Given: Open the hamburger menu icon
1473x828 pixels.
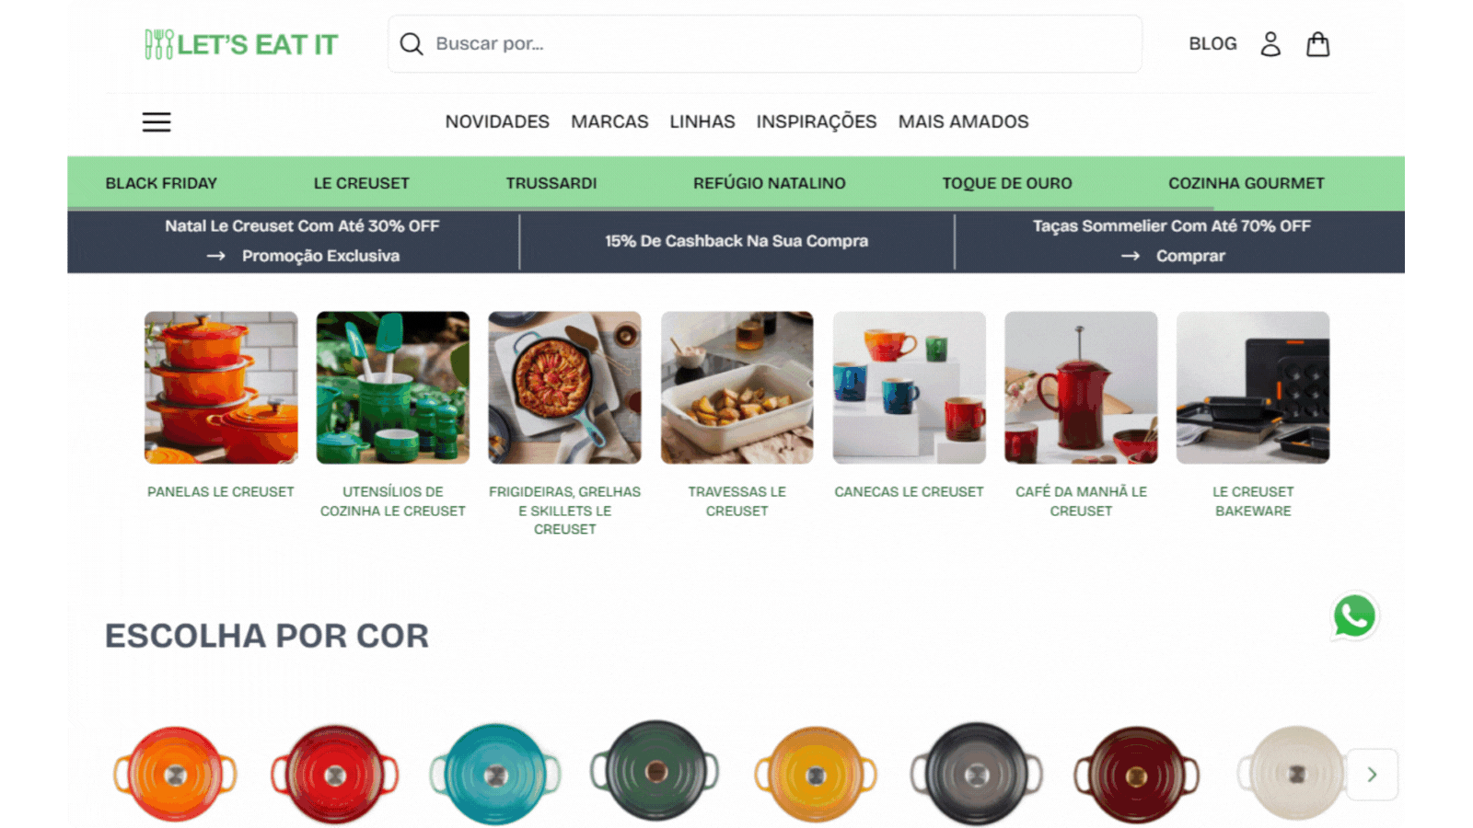Looking at the screenshot, I should coord(157,121).
